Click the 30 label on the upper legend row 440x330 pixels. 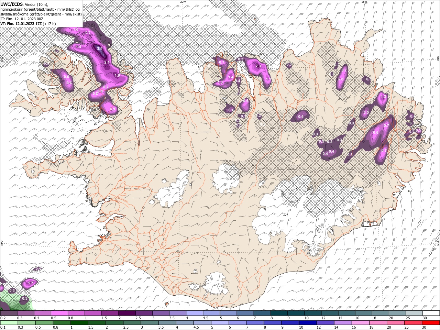click(x=425, y=318)
